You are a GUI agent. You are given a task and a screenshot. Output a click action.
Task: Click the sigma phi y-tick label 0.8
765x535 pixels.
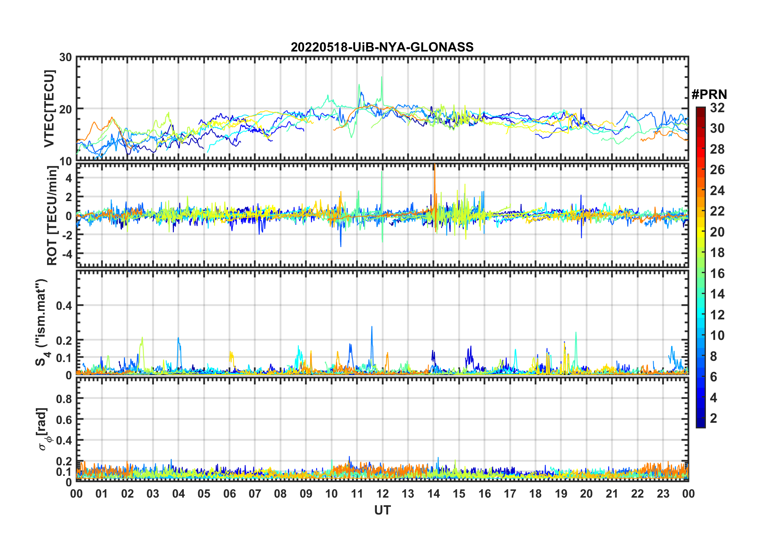pos(64,399)
